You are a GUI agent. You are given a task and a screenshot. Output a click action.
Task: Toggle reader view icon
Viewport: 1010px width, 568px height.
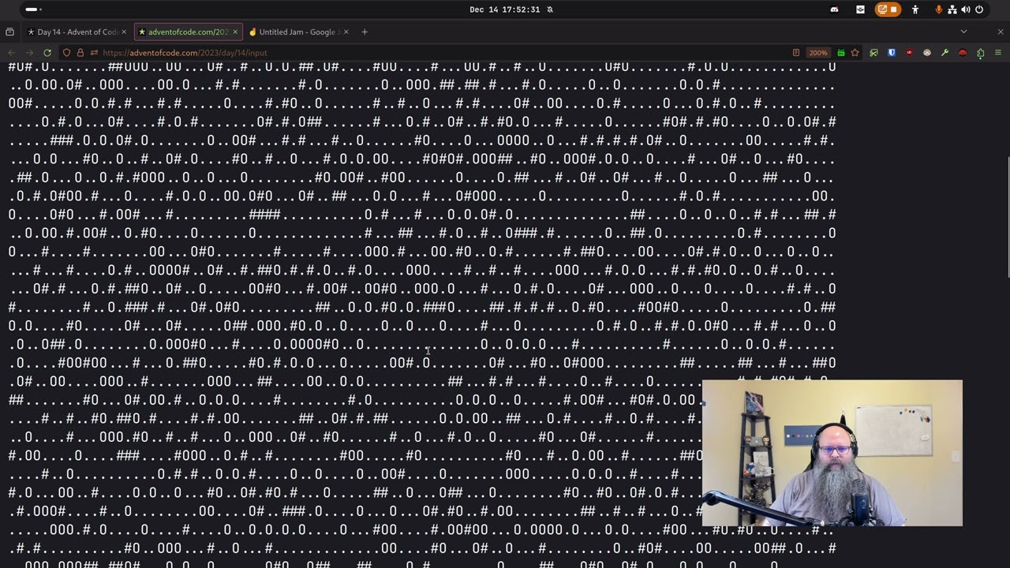(x=795, y=53)
